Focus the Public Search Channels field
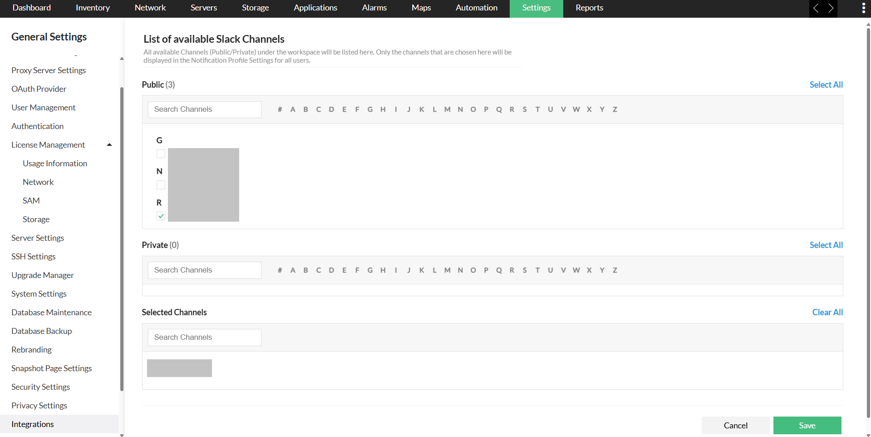The image size is (871, 437). [x=205, y=109]
